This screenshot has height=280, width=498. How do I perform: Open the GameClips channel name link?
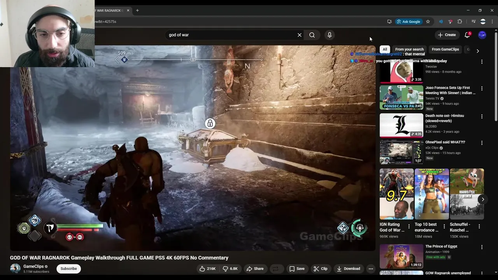click(x=33, y=266)
